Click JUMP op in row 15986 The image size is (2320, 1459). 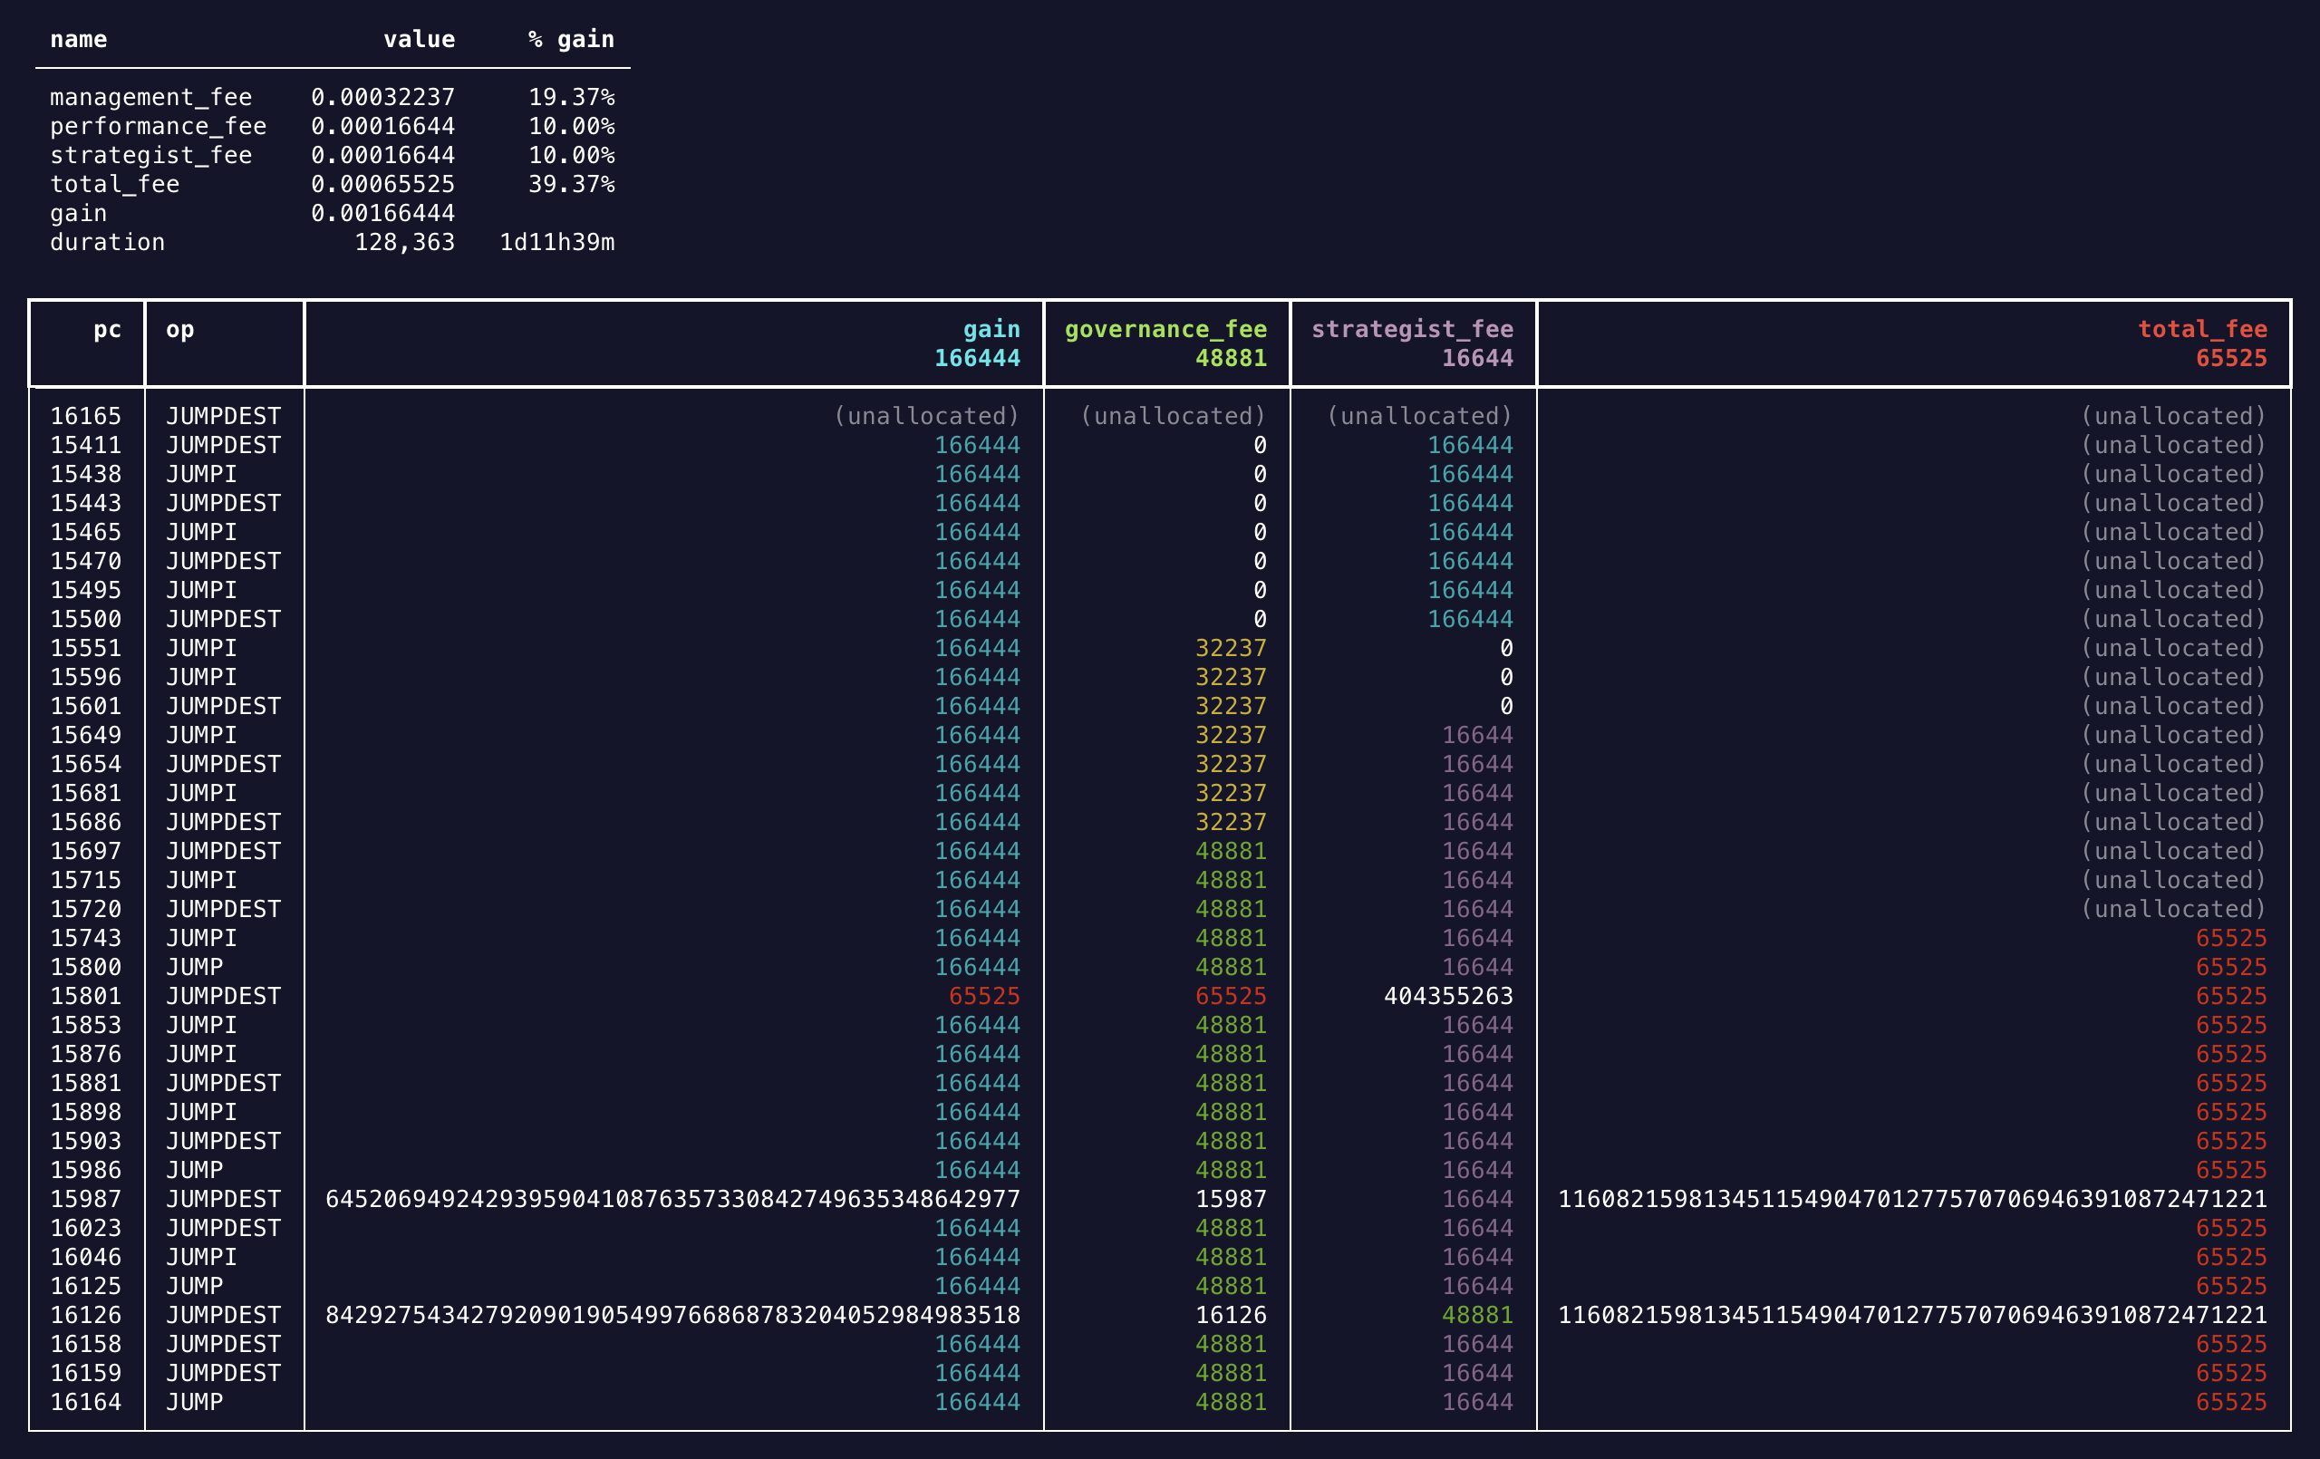[x=195, y=1170]
